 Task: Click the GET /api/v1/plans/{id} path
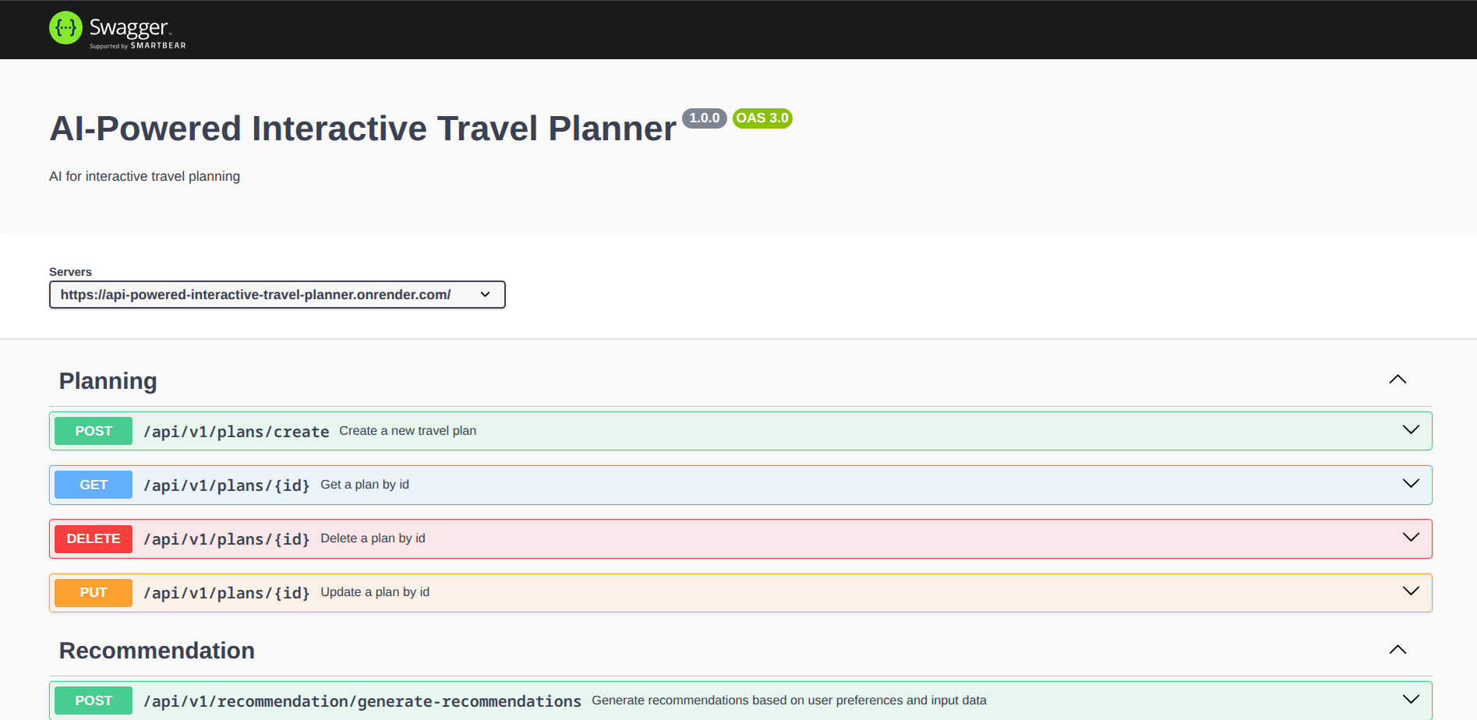tap(227, 485)
